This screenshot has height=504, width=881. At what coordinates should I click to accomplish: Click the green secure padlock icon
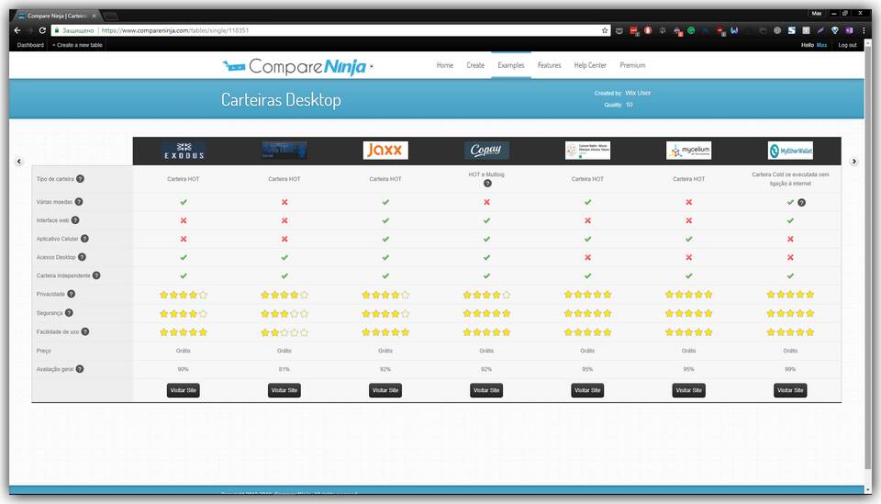pyautogui.click(x=57, y=30)
